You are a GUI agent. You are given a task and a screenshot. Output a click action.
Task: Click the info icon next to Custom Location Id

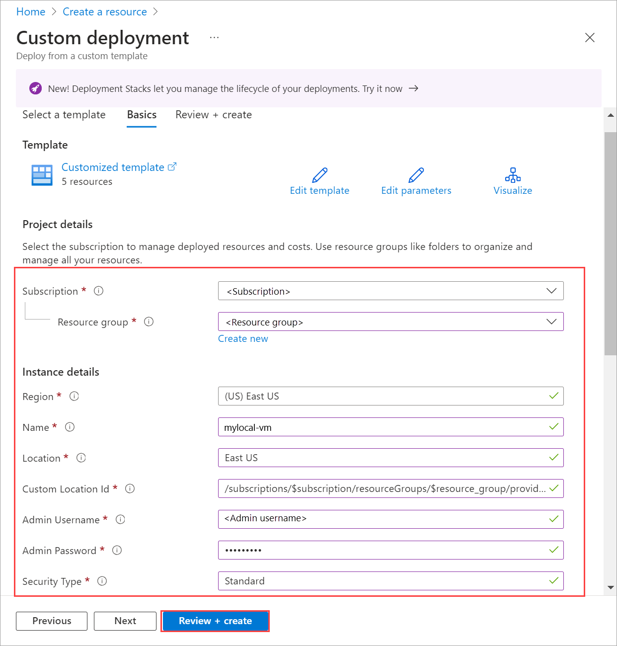(130, 488)
